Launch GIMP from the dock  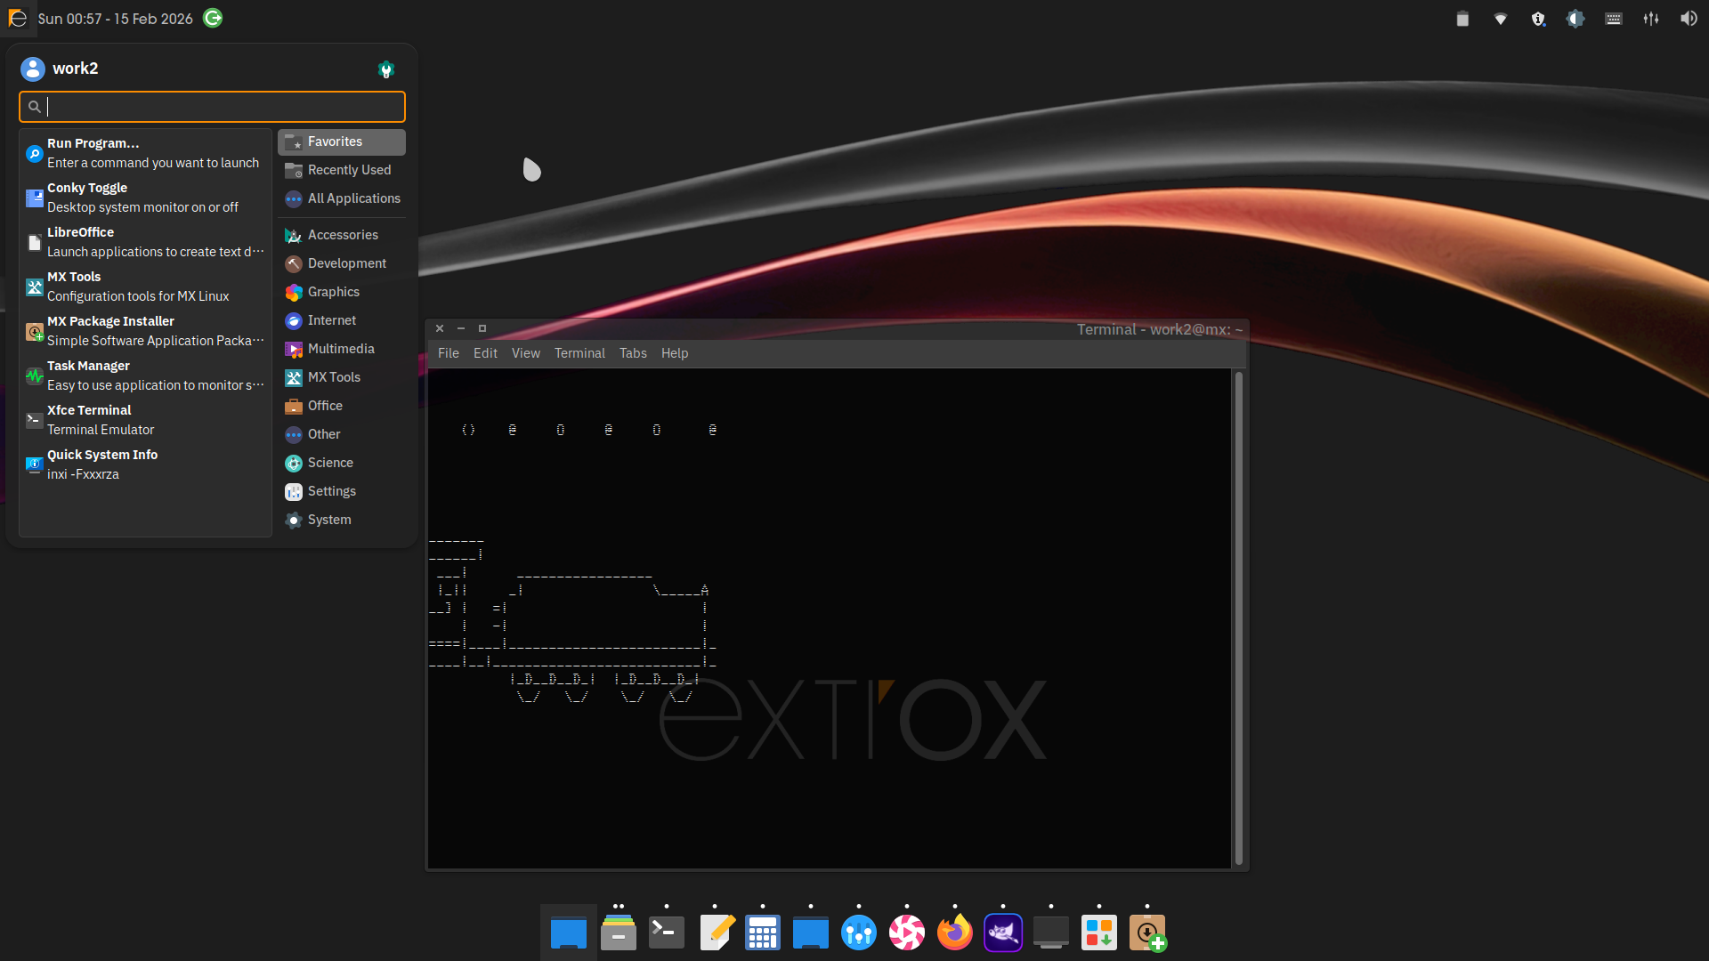pos(1002,933)
